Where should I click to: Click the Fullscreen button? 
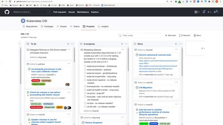[x=185, y=35]
